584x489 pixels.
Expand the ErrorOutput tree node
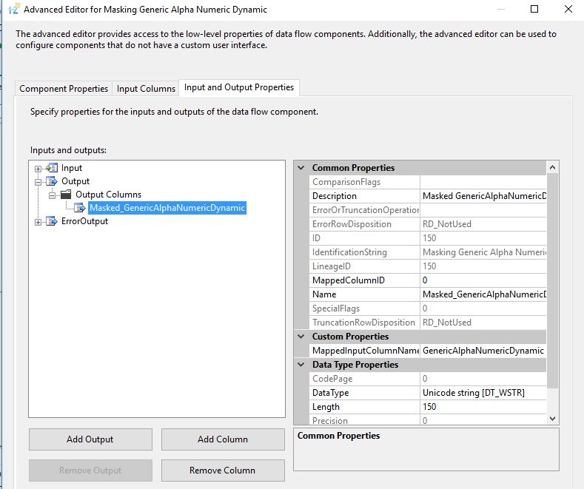tap(38, 222)
